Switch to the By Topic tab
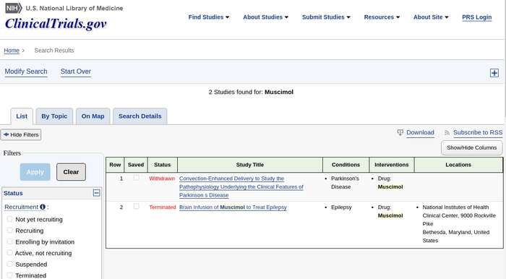The height and width of the screenshot is (279, 506). pos(54,116)
